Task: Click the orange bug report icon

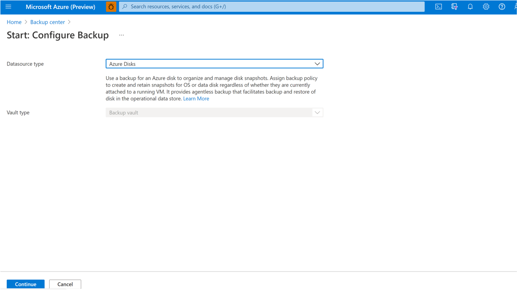Action: click(x=111, y=7)
